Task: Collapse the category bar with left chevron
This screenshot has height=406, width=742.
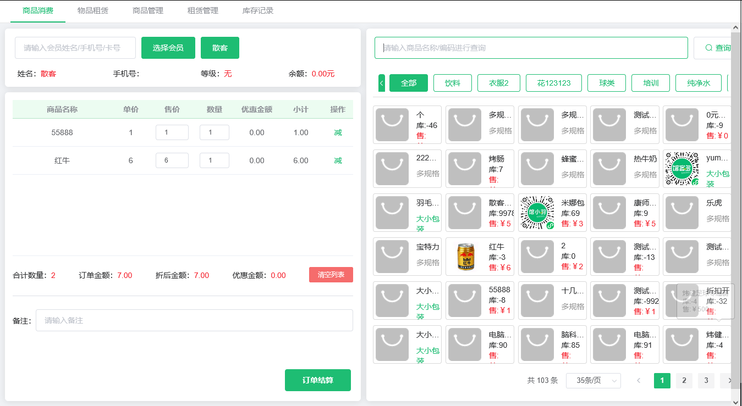Action: point(381,82)
